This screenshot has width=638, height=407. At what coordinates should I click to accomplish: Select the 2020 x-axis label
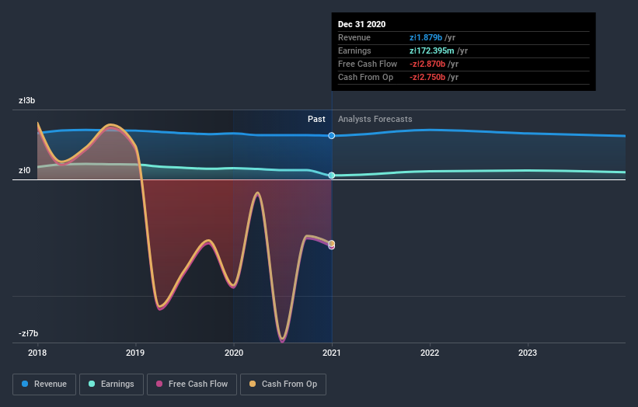234,353
